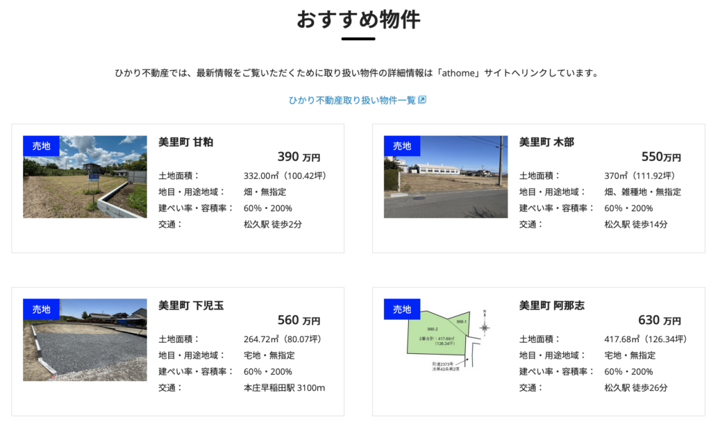Click the 560万円 price
Viewport: 711px width, 424px height.
299,321
